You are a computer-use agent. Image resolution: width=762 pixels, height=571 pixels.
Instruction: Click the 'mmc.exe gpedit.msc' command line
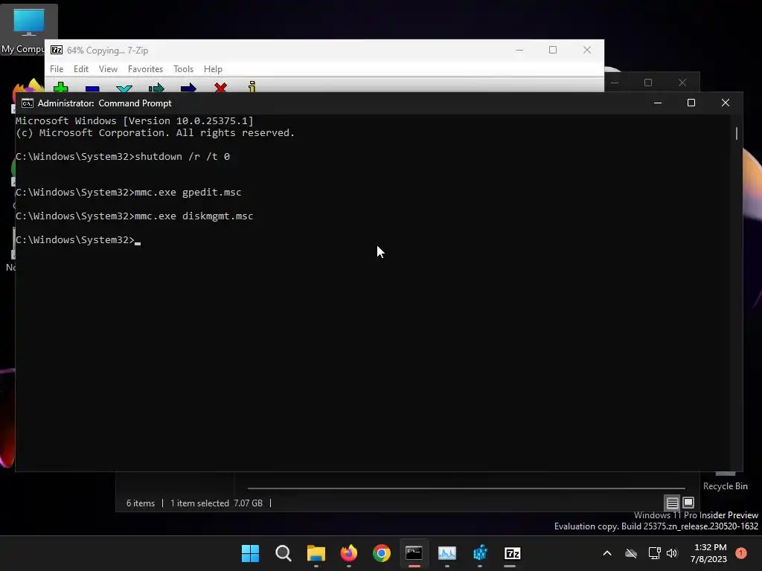point(188,193)
